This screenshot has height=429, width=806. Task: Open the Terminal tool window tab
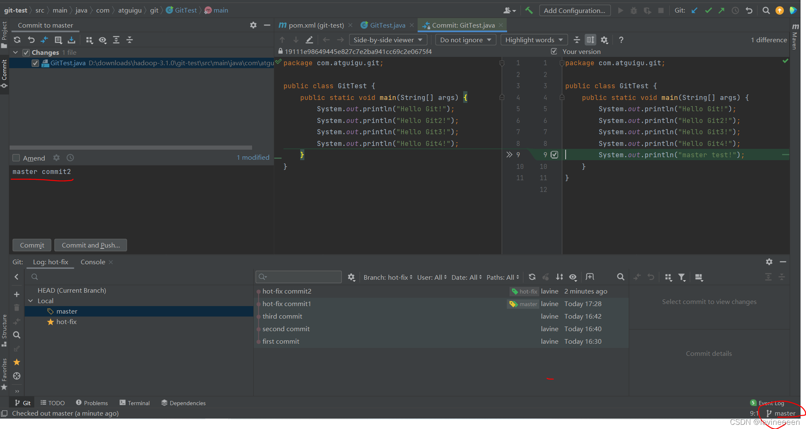(135, 403)
